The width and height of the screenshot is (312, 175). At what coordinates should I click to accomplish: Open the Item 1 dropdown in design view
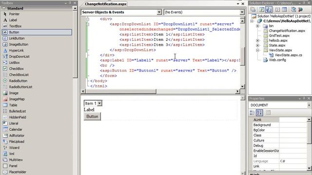point(99,103)
